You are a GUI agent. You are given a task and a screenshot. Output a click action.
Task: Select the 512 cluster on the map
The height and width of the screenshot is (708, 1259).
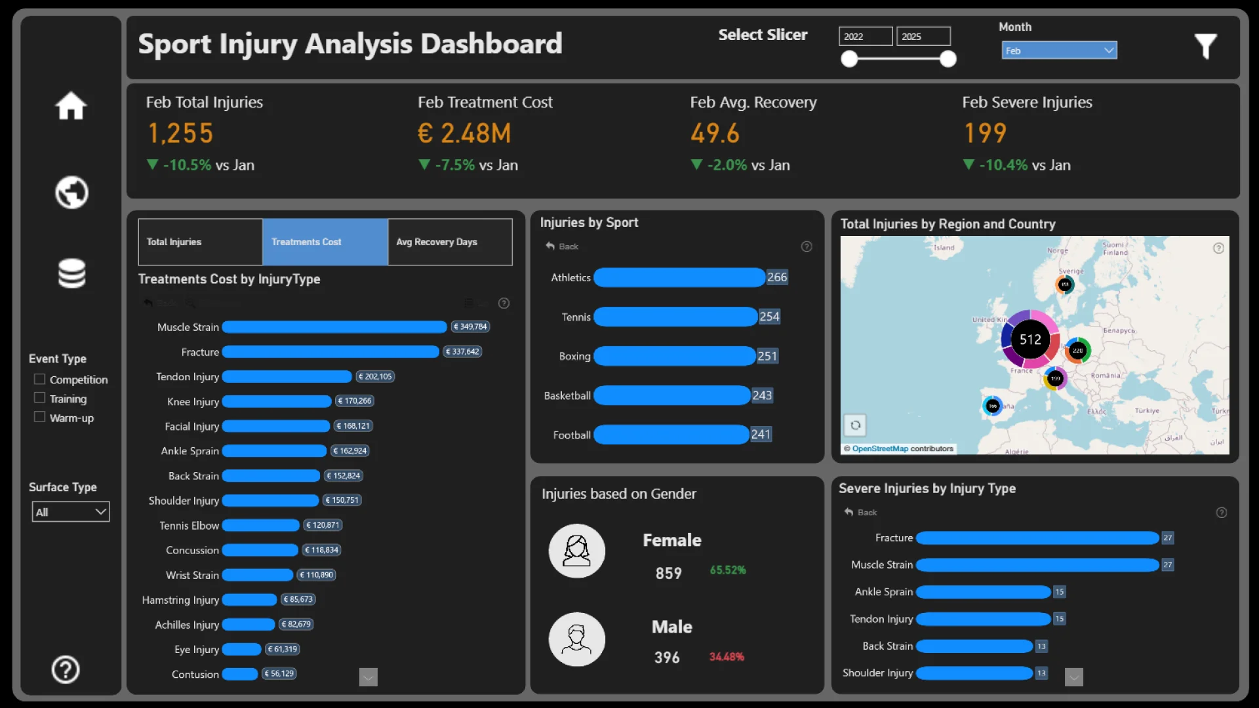tap(1029, 339)
